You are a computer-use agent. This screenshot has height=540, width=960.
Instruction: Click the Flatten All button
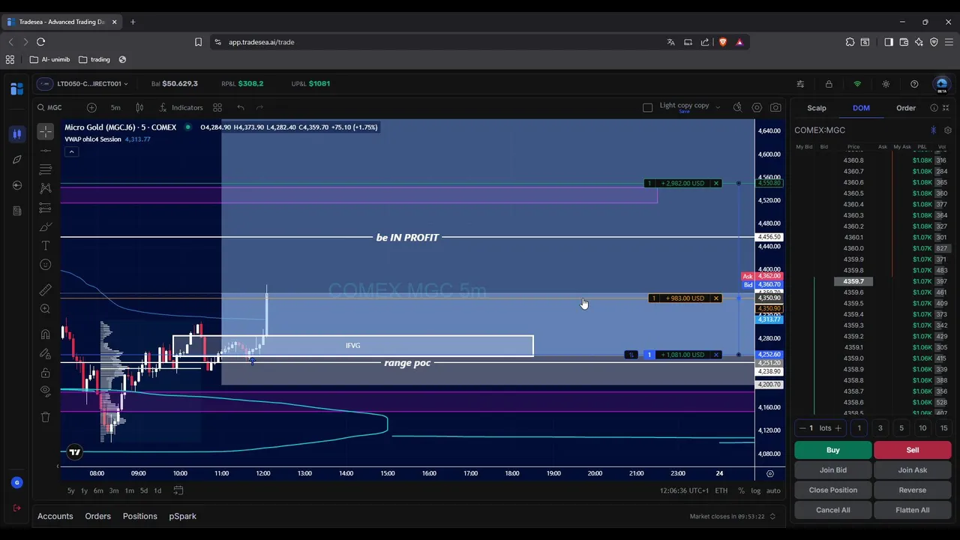913,510
